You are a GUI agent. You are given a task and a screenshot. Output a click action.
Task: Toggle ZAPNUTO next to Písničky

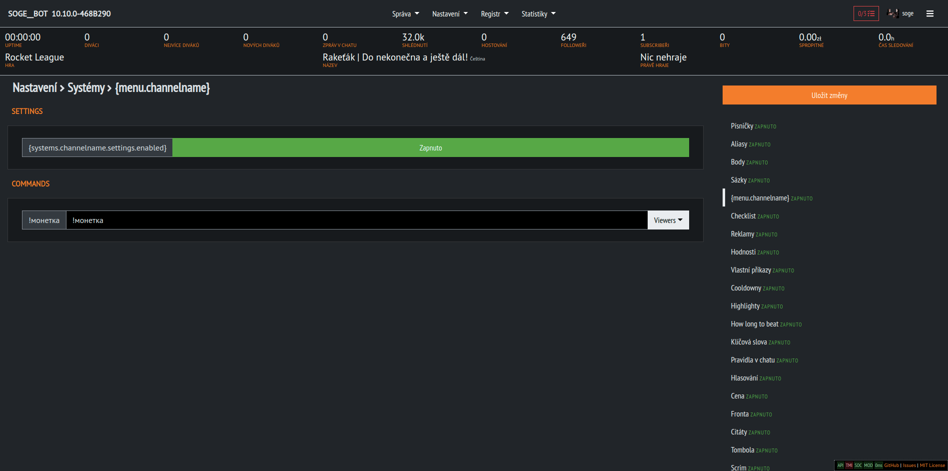[765, 126]
